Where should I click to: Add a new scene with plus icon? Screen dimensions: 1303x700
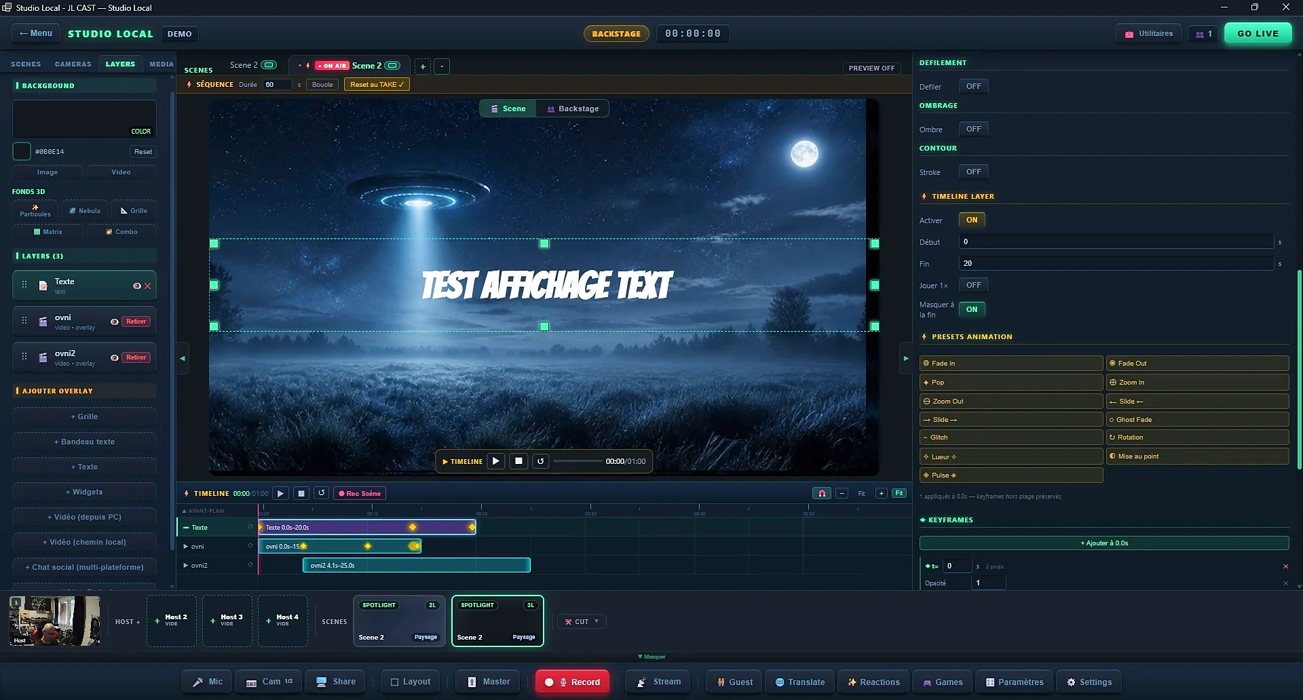point(423,66)
